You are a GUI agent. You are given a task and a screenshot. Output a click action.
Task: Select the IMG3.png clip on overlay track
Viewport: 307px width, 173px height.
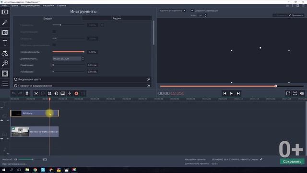(x=35, y=113)
